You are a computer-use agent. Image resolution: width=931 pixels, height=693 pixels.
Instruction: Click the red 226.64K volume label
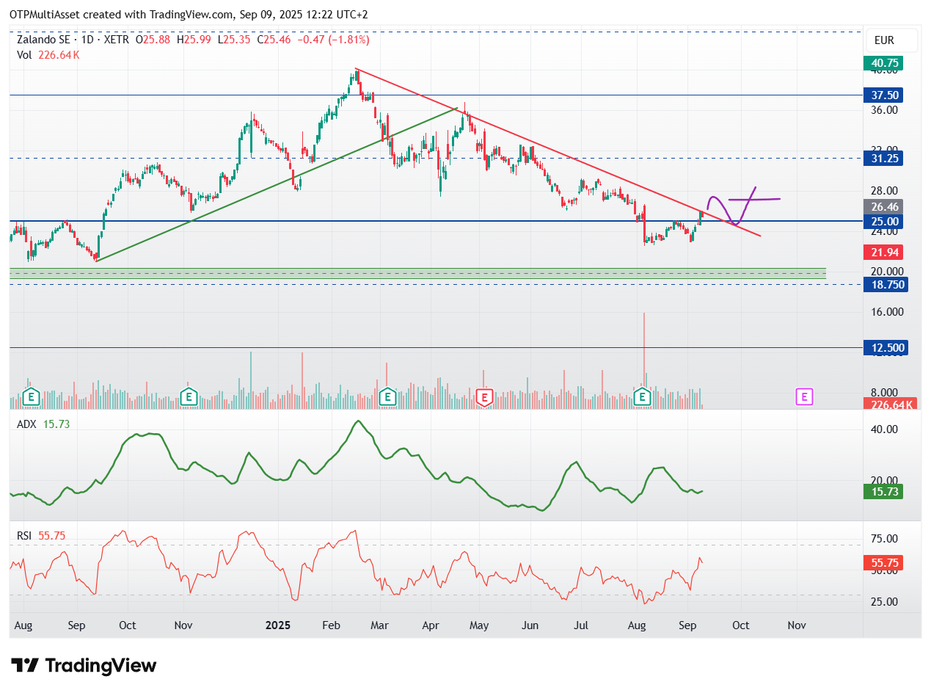click(889, 404)
